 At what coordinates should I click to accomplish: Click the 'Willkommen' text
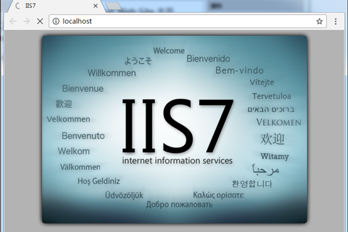click(112, 73)
